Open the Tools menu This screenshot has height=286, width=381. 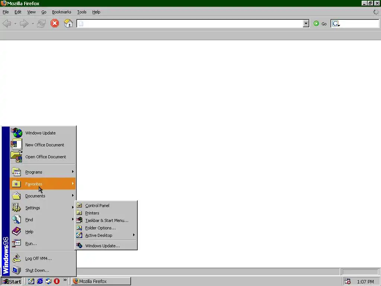81,12
